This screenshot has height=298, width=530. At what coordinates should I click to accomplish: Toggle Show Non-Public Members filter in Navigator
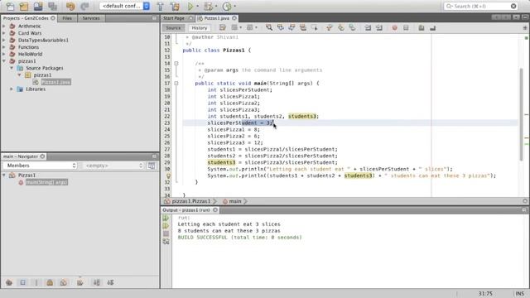click(50, 282)
